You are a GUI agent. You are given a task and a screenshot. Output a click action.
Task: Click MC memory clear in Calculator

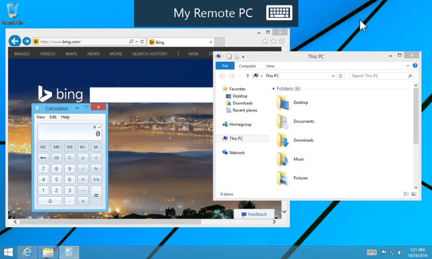coord(43,147)
